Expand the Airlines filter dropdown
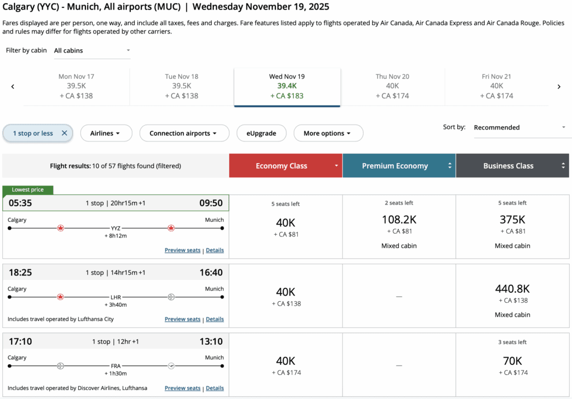 click(x=106, y=134)
